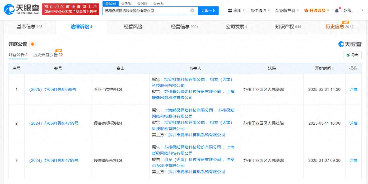The width and height of the screenshot is (368, 184).
Task: Open the 公司发展 tab
Action: 236,27
